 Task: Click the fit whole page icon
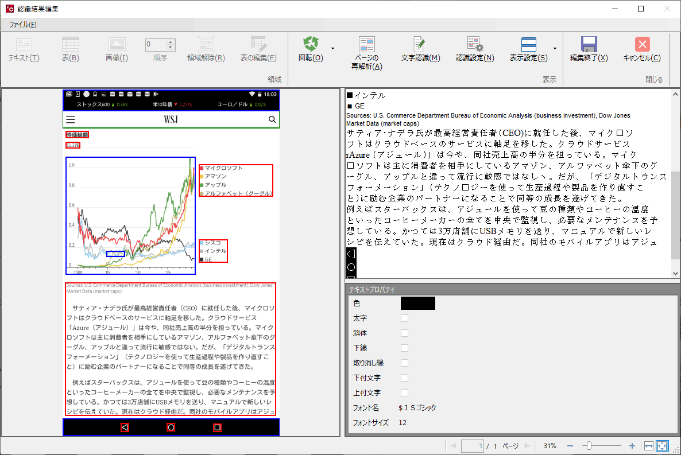662,446
